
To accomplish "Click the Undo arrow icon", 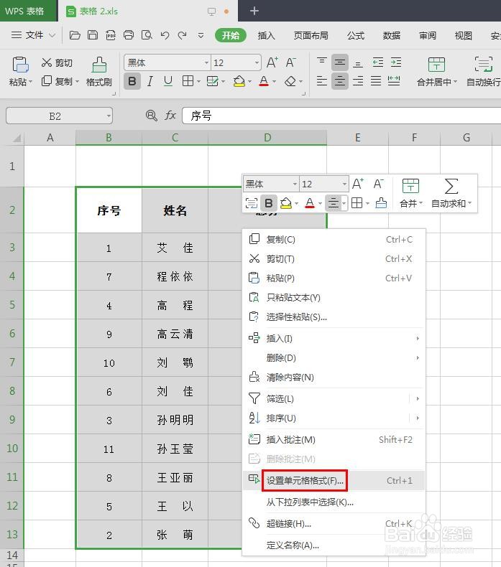I will coord(165,35).
